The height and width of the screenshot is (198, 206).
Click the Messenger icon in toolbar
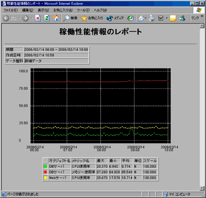coord(182,18)
